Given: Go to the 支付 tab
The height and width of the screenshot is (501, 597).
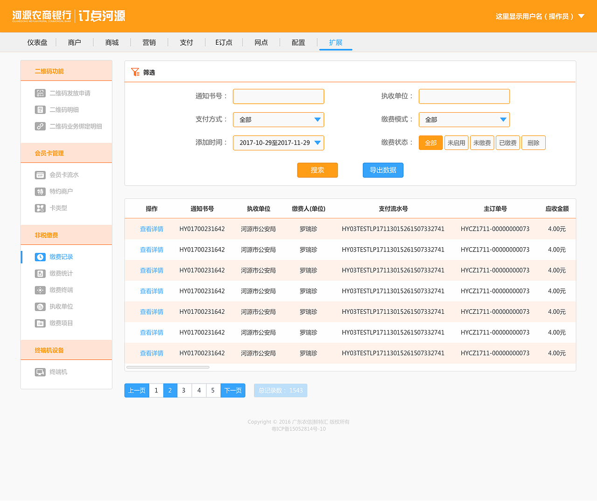Looking at the screenshot, I should (x=187, y=42).
